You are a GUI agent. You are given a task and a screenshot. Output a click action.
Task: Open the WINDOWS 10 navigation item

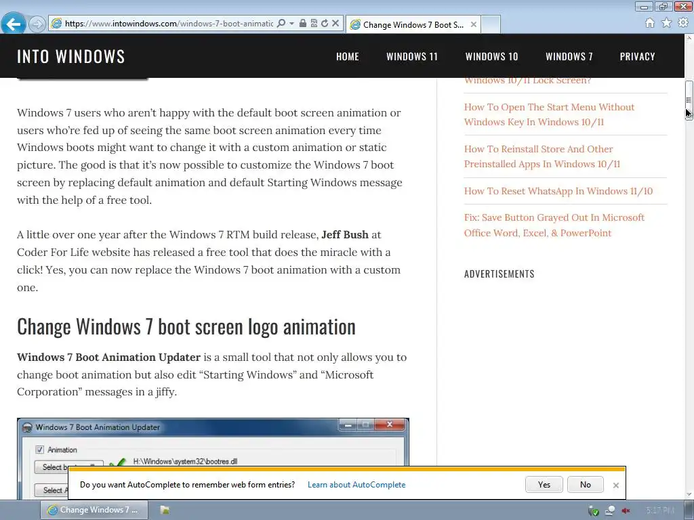click(x=491, y=57)
